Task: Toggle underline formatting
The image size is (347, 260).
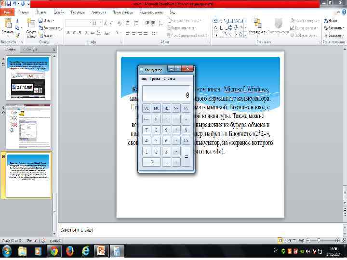Action: pyautogui.click(x=80, y=33)
